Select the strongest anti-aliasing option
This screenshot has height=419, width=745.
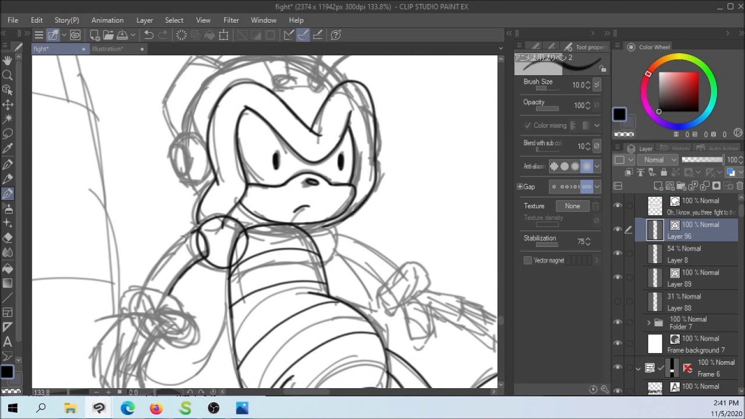[x=586, y=166]
